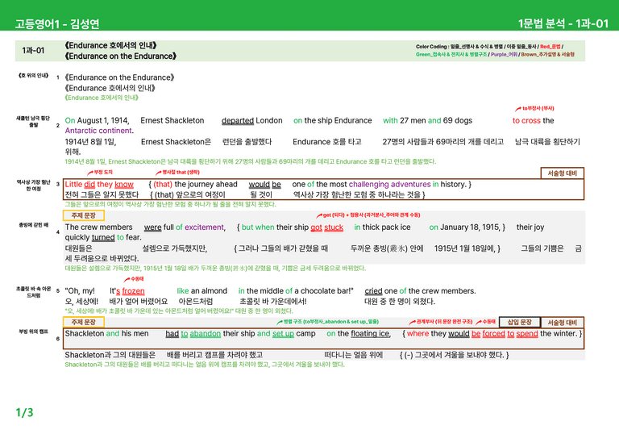Click the red arrow next to '부정 도치' note
Image resolution: width=619 pixels, height=438 pixels.
(90, 173)
